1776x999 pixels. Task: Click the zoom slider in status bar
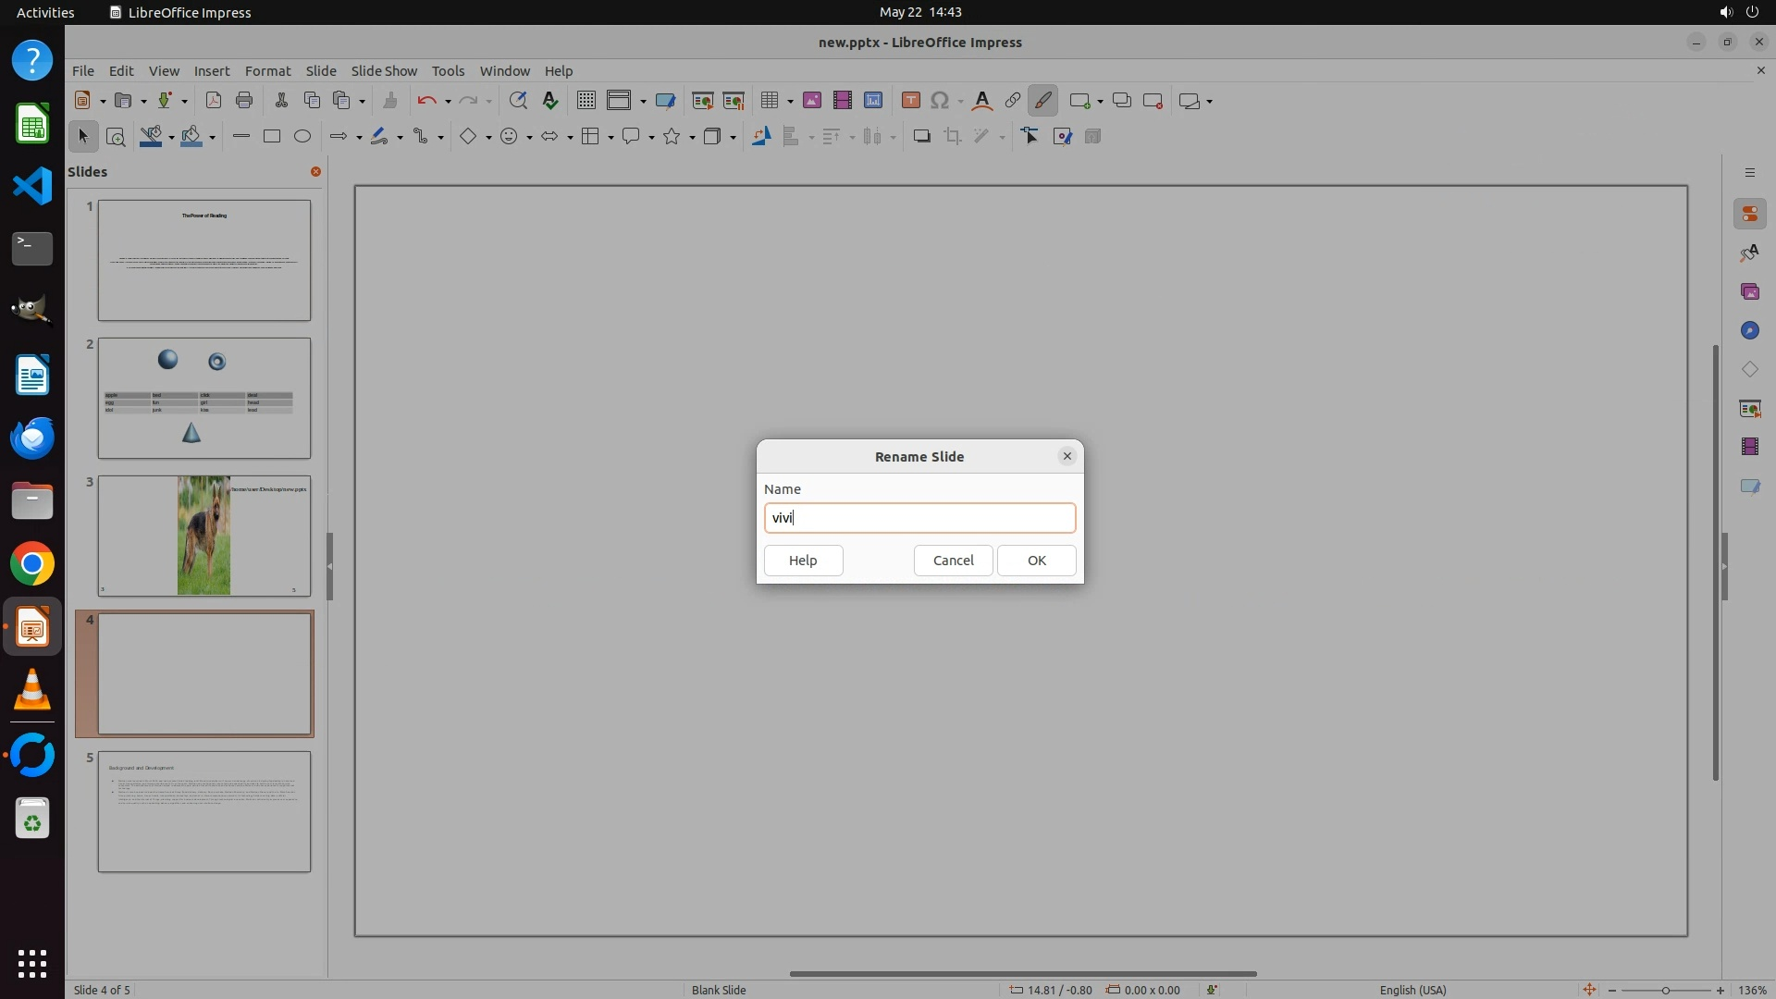tap(1665, 990)
